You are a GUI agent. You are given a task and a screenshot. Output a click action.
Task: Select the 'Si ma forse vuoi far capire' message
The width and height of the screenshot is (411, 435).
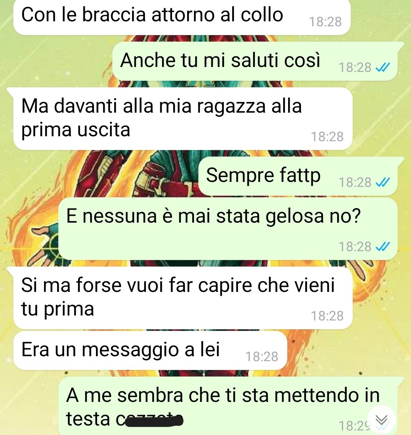coord(183,298)
